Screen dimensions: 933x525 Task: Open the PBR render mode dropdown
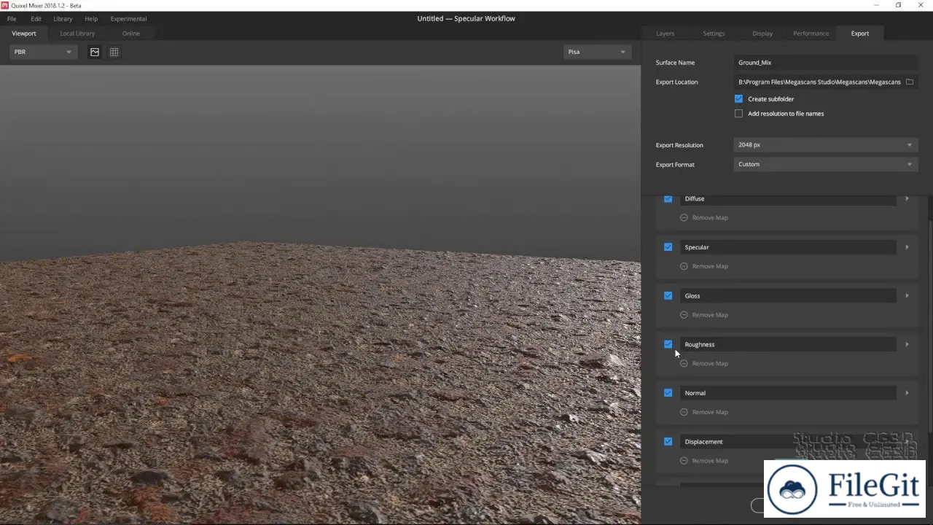point(43,52)
